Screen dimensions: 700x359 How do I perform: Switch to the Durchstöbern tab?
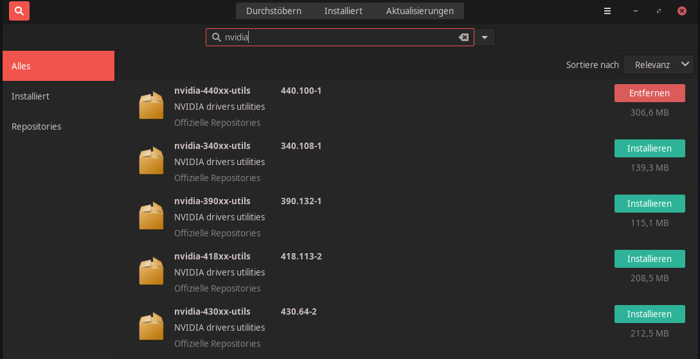pyautogui.click(x=273, y=11)
